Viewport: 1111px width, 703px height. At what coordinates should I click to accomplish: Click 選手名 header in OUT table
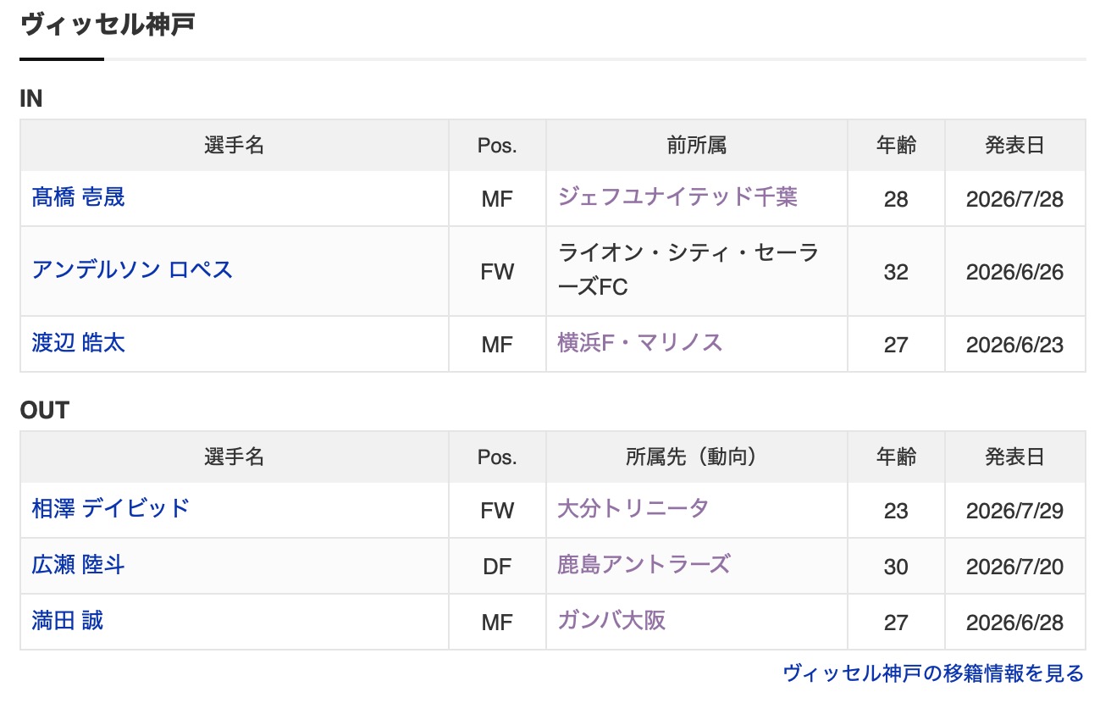pyautogui.click(x=235, y=457)
